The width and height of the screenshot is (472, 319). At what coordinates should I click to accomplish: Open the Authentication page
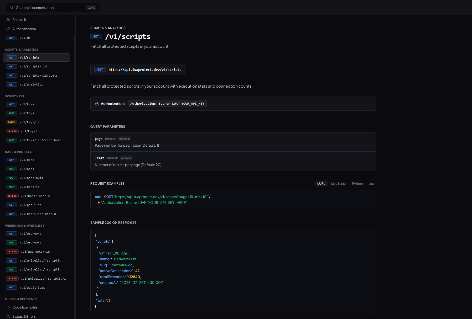click(37, 29)
